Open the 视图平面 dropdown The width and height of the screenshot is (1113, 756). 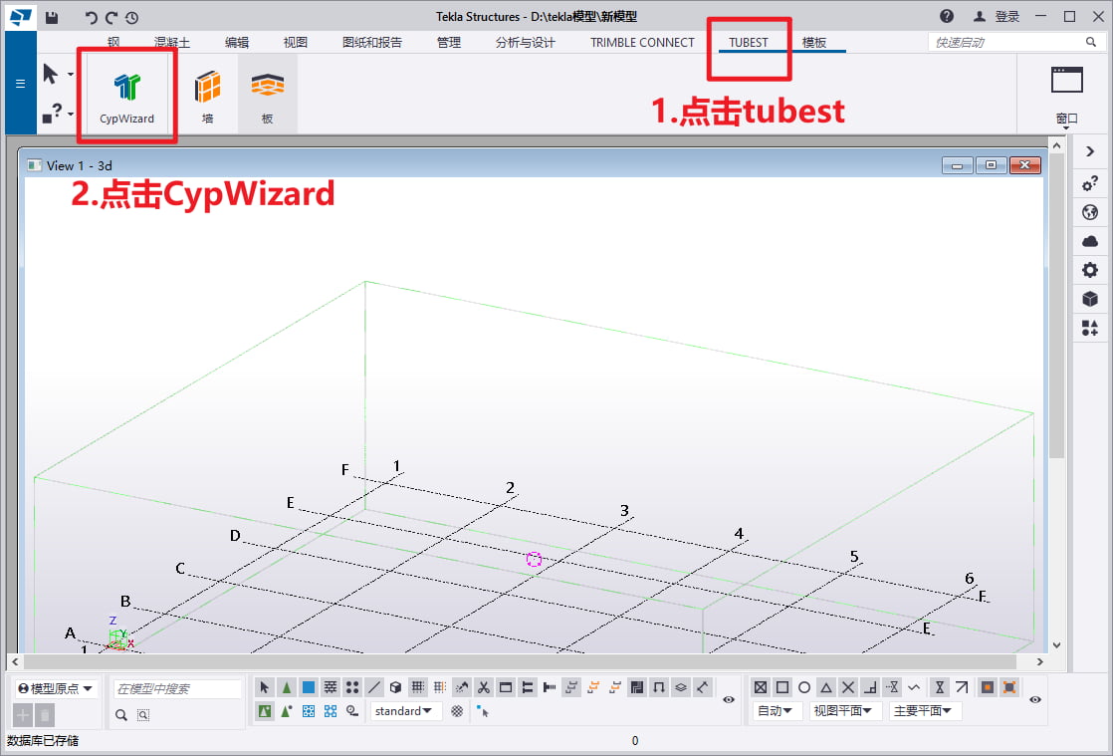[x=844, y=710]
